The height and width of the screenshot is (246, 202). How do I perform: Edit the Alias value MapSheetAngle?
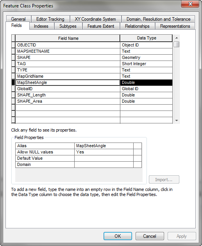click(x=104, y=146)
